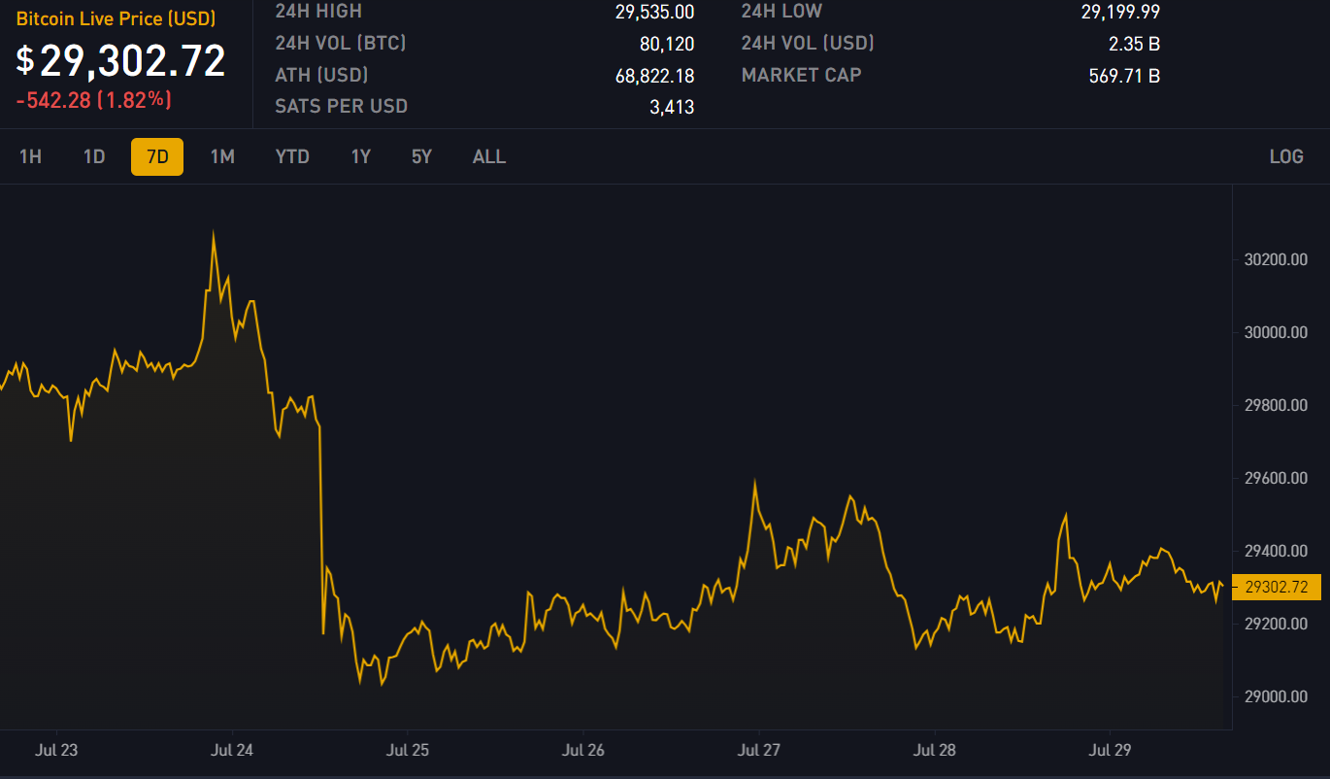Click the chart's highest peak near Jul 24

click(x=214, y=234)
